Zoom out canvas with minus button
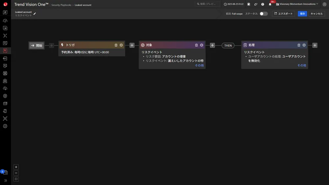 pyautogui.click(x=16, y=173)
